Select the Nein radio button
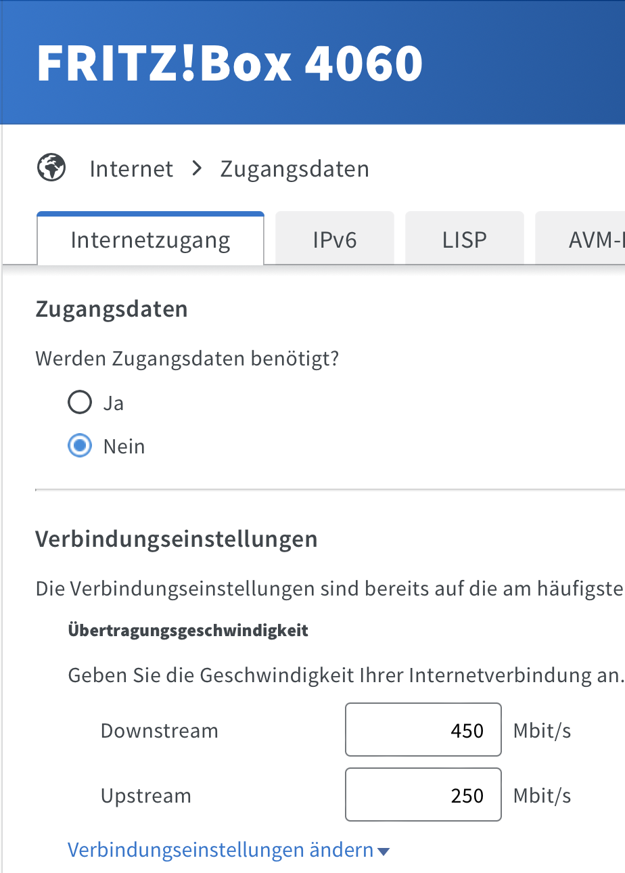The height and width of the screenshot is (873, 625). (x=80, y=446)
